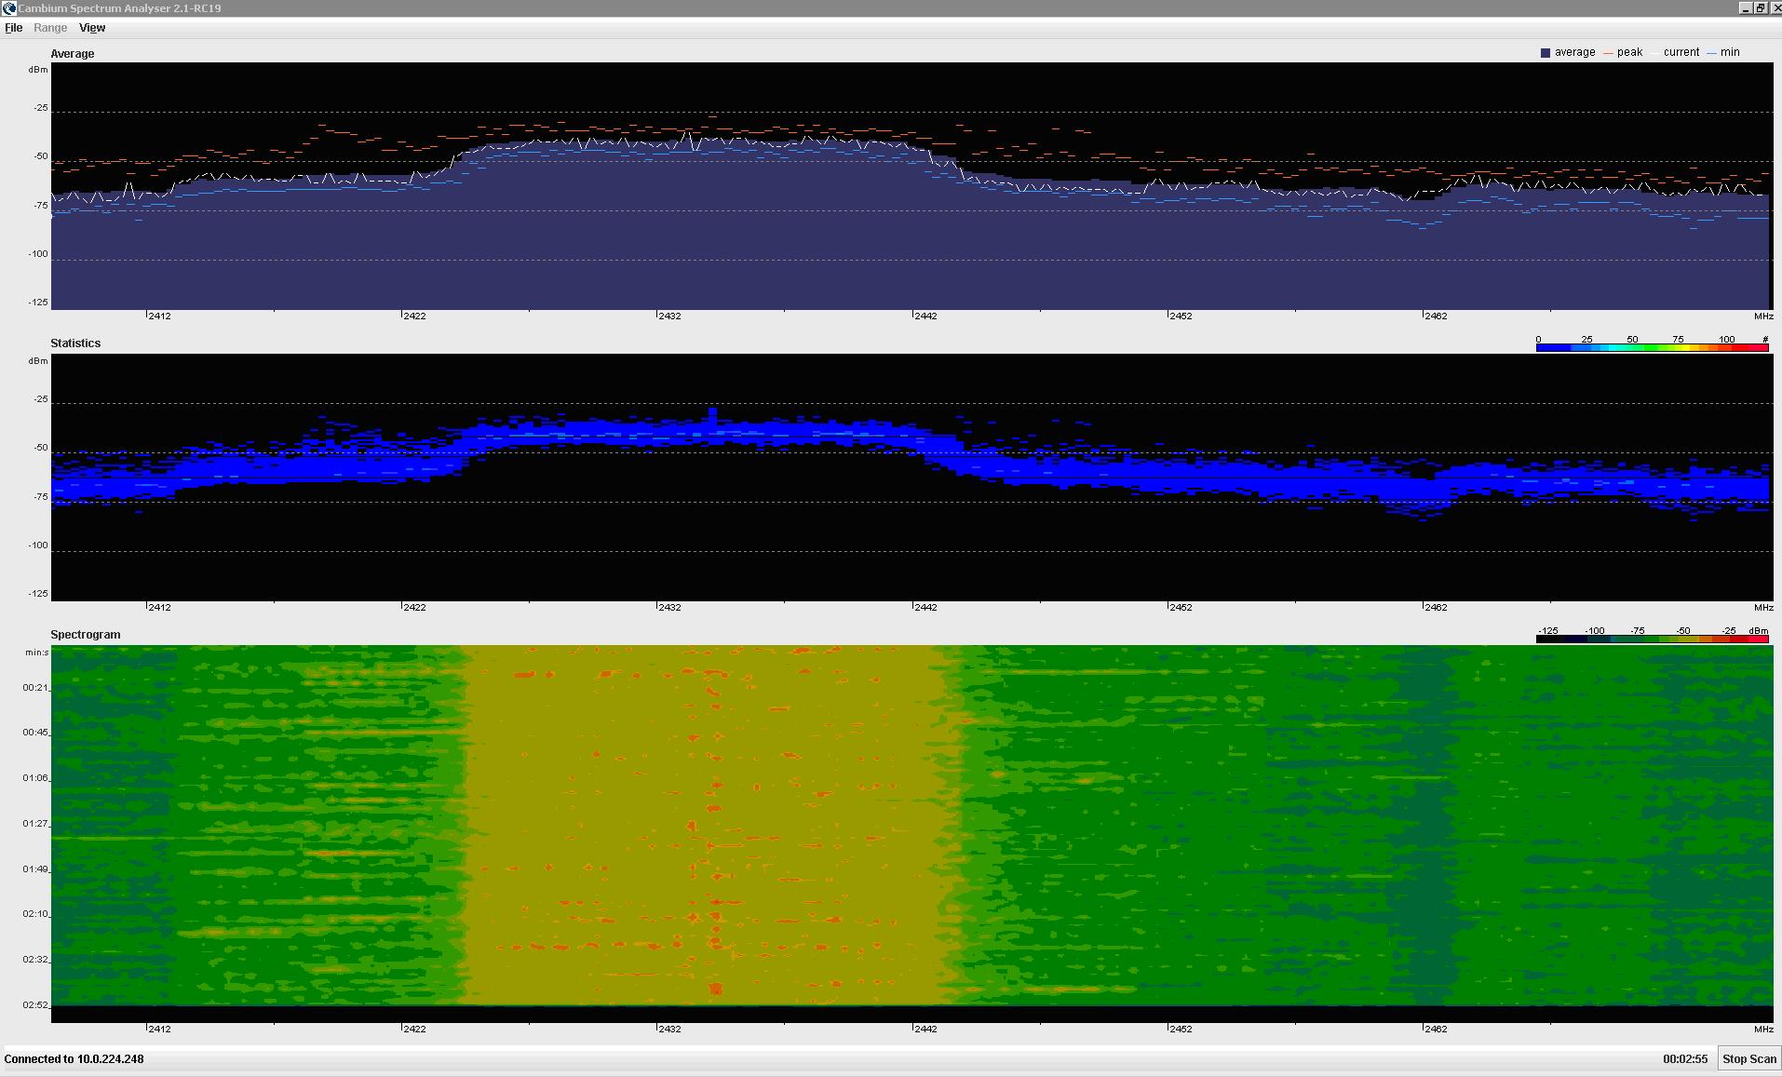
Task: Click the -75 dBm label on Statistics axis
Action: [40, 497]
